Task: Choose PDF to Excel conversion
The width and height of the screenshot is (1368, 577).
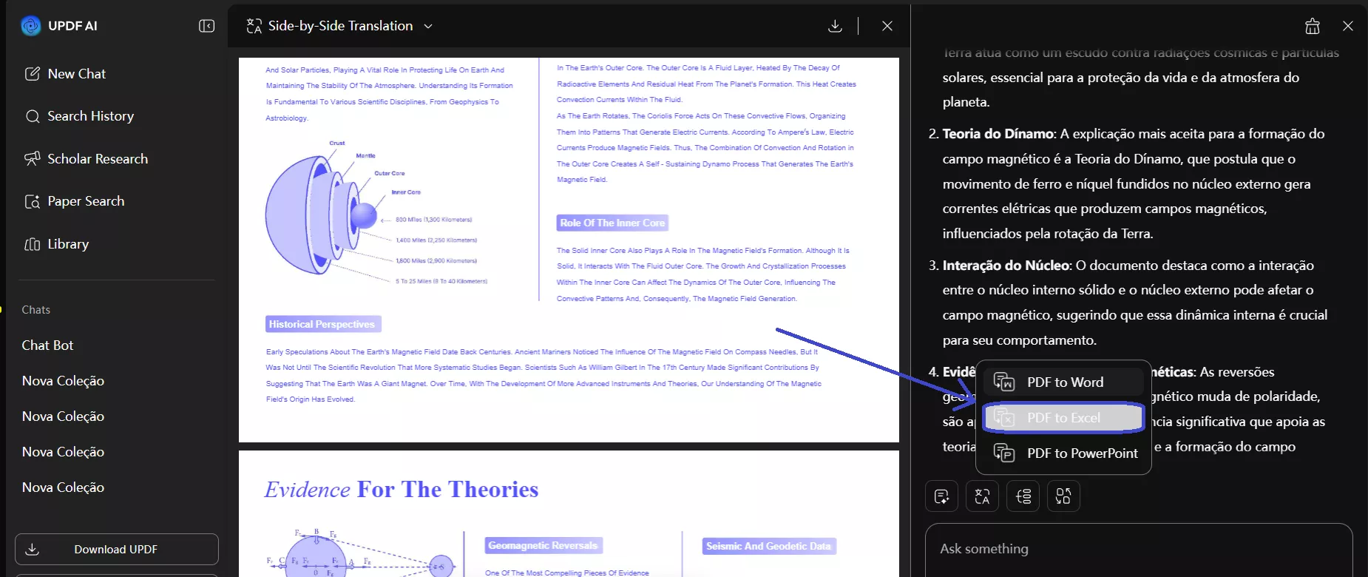Action: (1063, 418)
